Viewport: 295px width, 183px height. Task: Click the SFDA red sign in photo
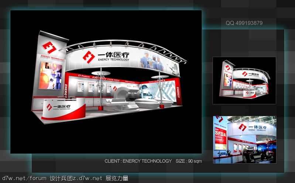(x=220, y=136)
